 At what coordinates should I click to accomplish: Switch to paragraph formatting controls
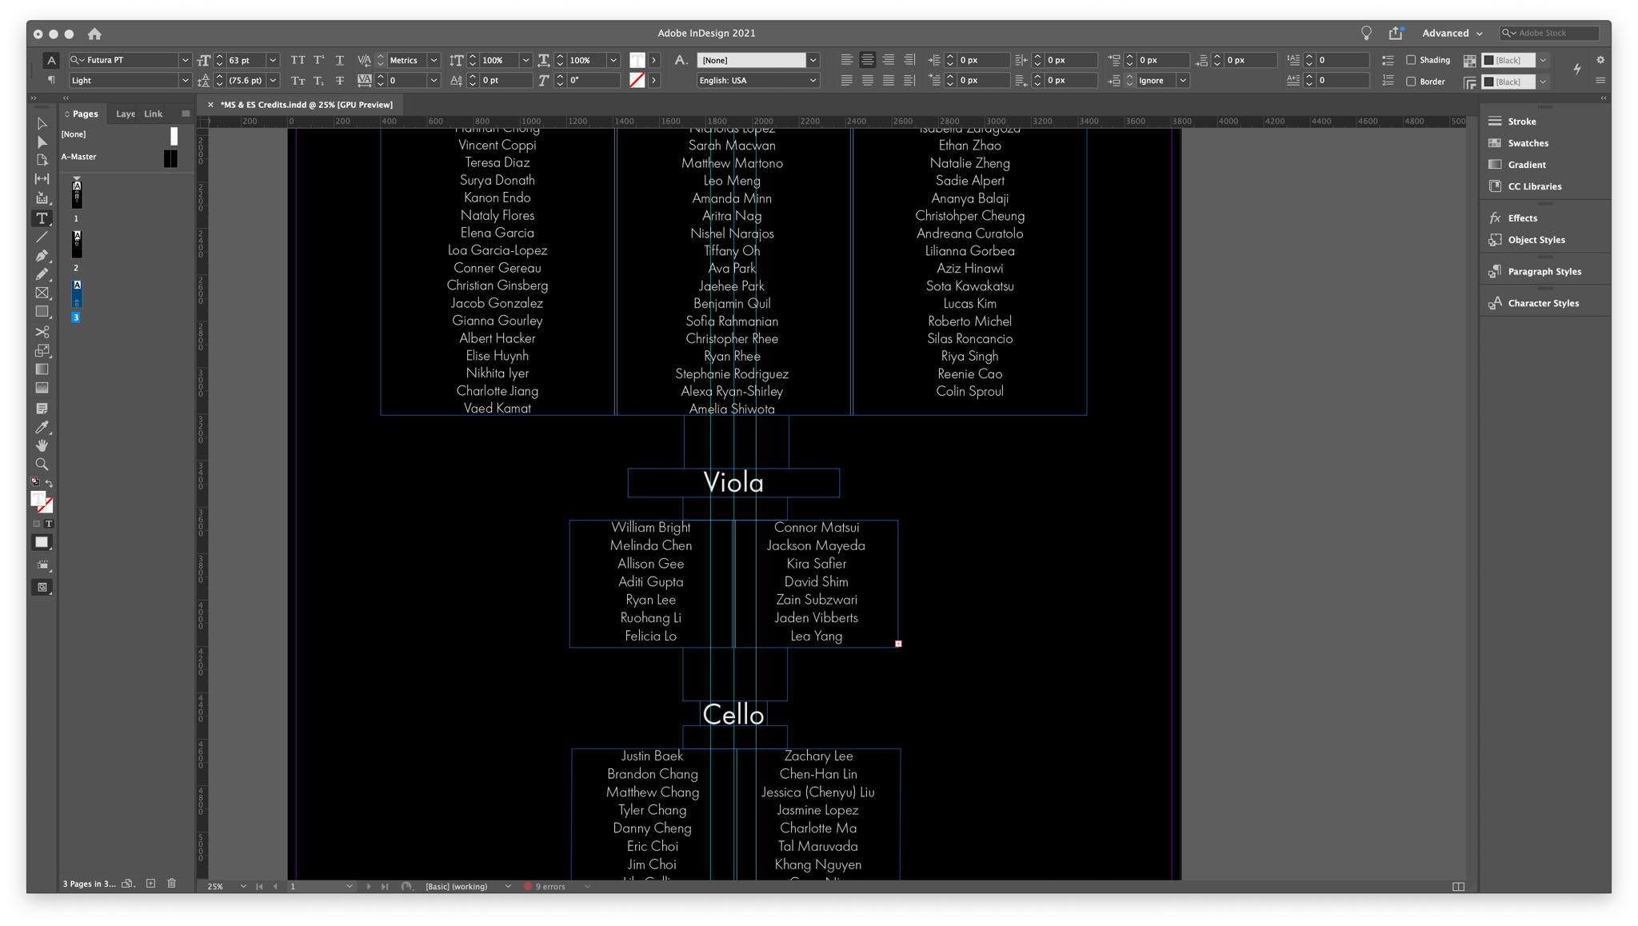pos(51,80)
